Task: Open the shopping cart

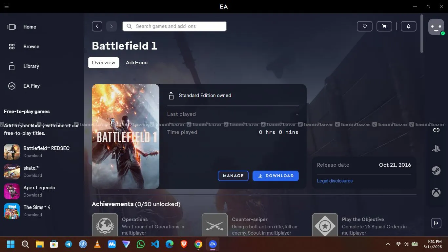Action: 384,26
